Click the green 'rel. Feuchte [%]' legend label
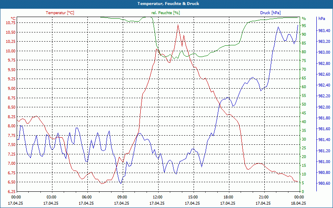 [165, 13]
